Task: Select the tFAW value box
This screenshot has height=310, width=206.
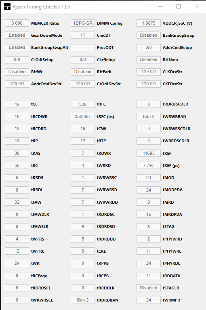Action: tap(17, 202)
